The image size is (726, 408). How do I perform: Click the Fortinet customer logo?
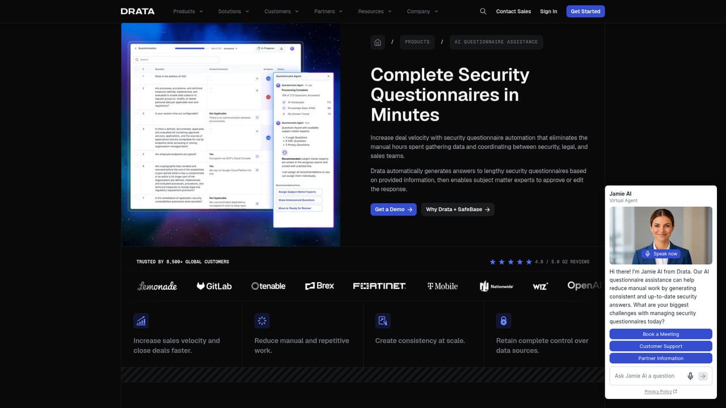[379, 286]
